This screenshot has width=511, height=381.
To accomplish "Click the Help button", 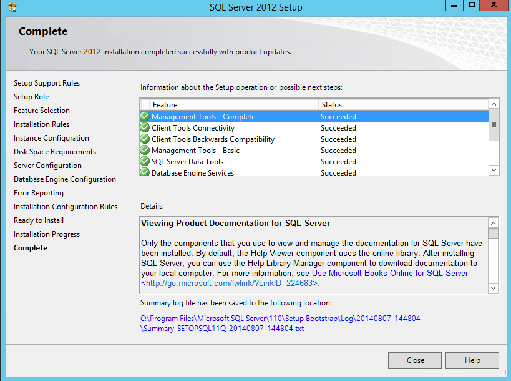I will coord(472,360).
